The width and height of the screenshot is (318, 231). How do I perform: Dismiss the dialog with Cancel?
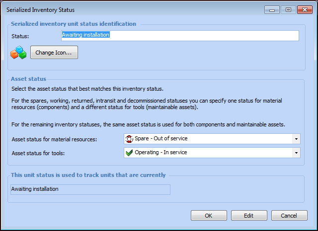click(289, 216)
